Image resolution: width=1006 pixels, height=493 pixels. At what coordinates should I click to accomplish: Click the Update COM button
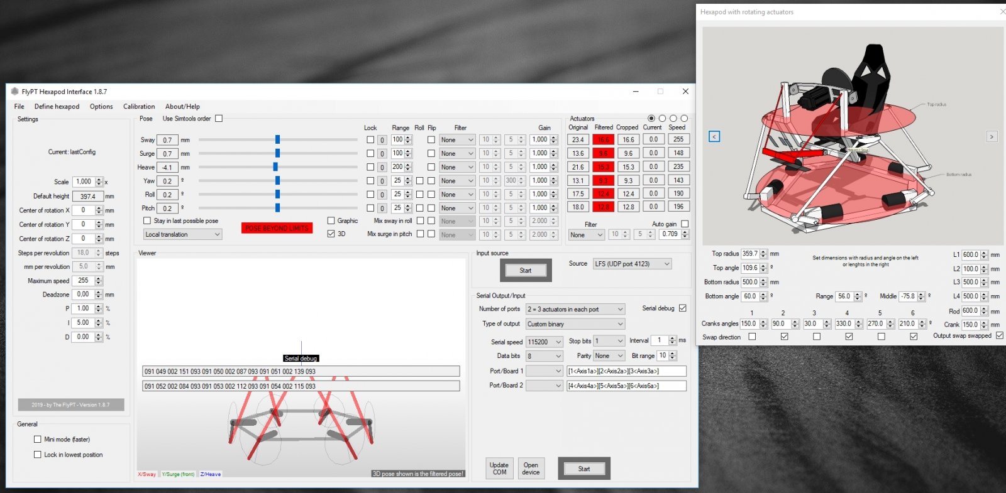(x=499, y=469)
